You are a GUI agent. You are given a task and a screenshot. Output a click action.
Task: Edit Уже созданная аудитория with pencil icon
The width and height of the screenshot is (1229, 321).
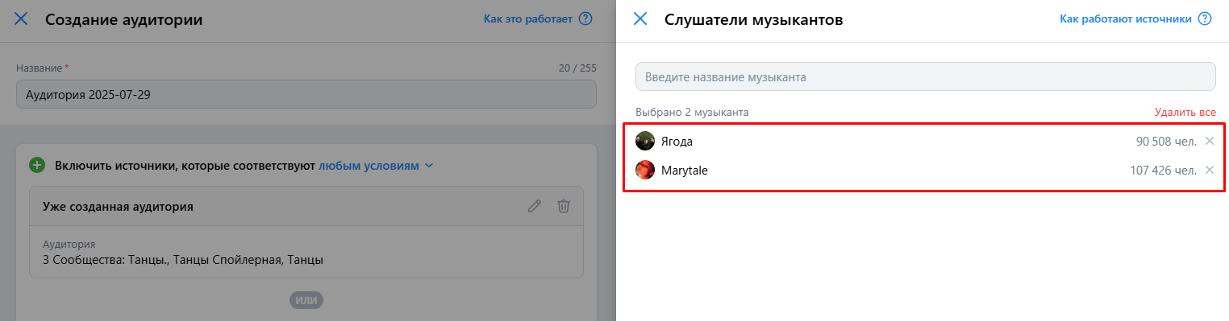pos(534,206)
